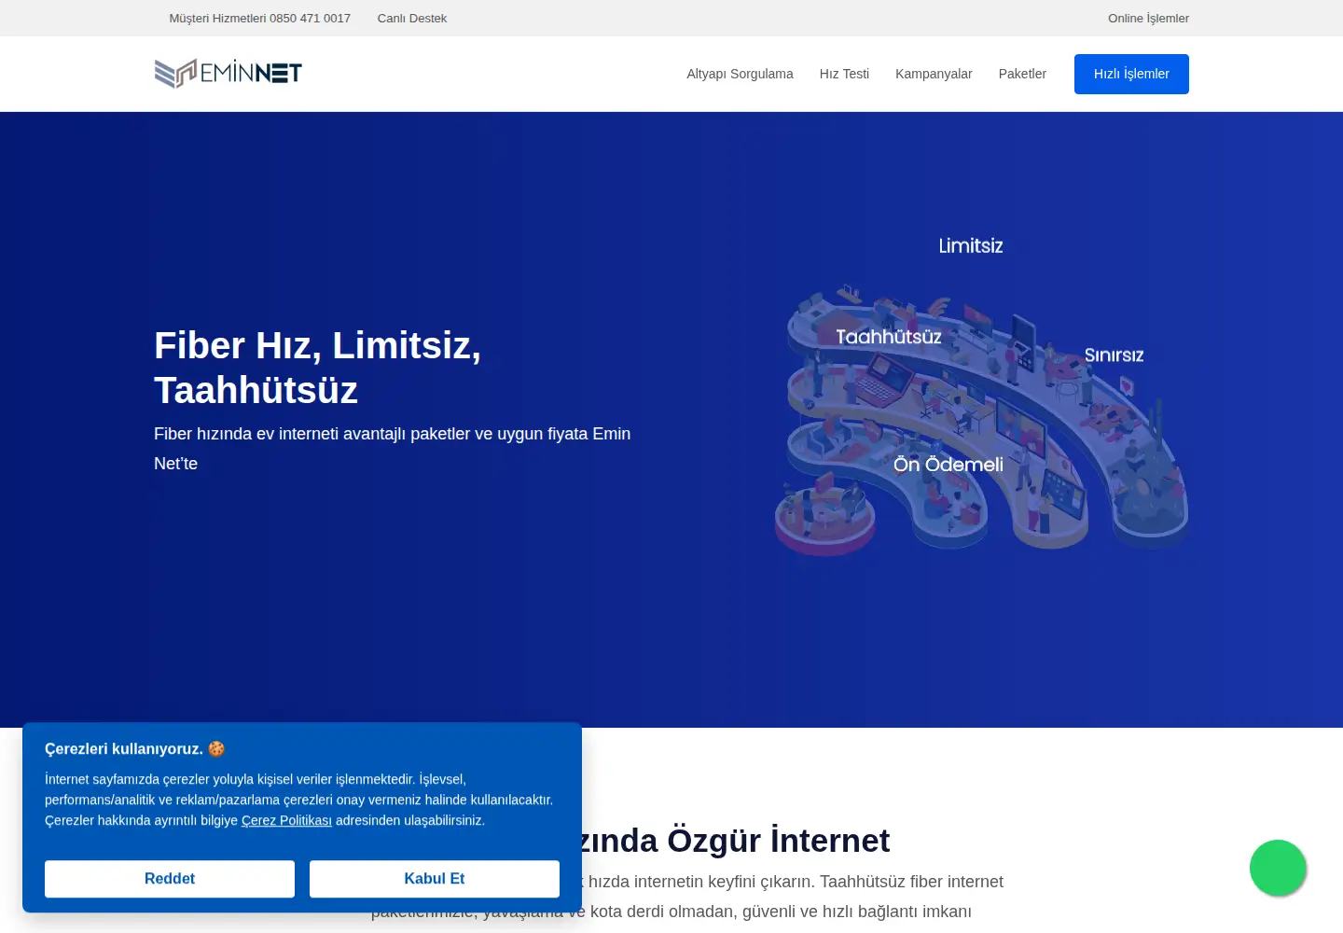Click Müşteri Hizmetleri 0850 471 0017

click(x=260, y=18)
